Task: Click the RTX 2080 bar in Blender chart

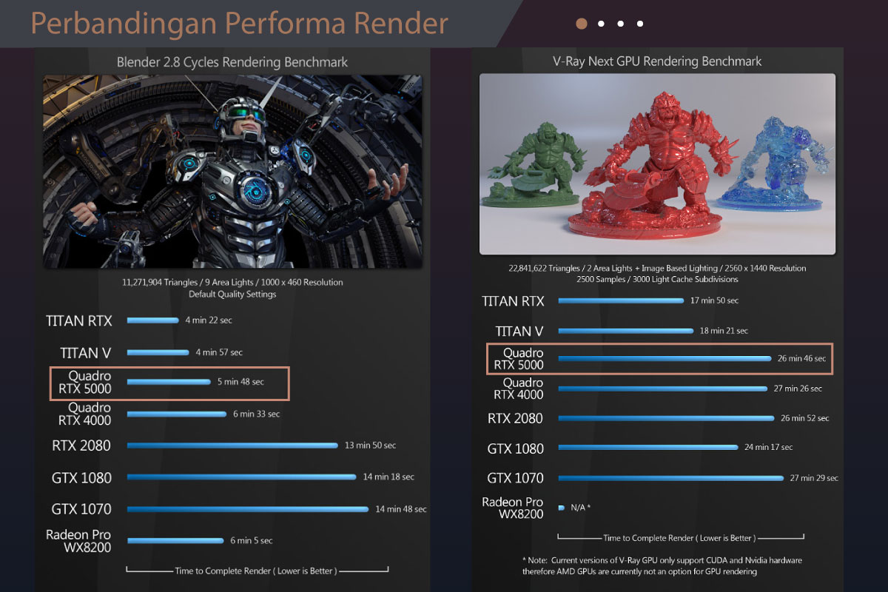Action: click(x=232, y=445)
